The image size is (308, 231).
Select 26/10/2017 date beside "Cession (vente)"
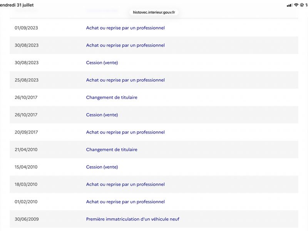(x=26, y=115)
